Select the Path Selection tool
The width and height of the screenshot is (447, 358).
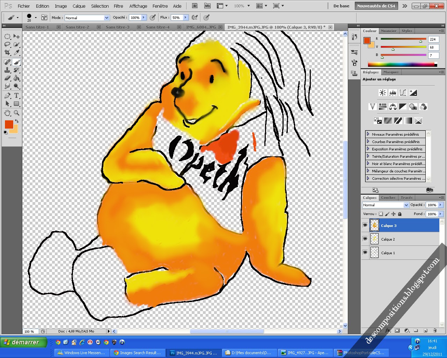(x=7, y=103)
